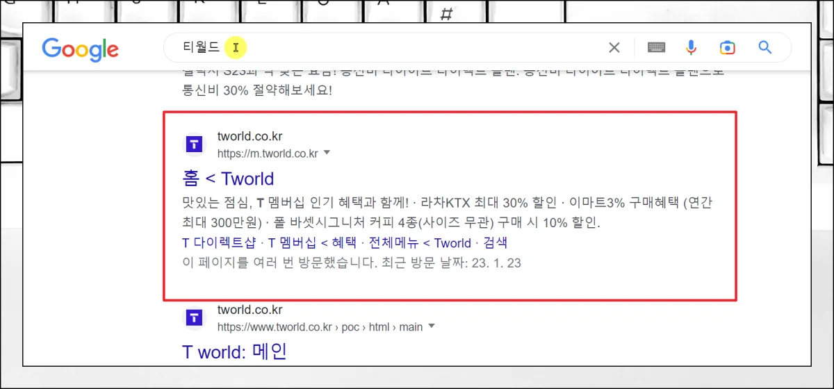Open the T 멤버십 < 혜택 sitelink
Screen dimensions: 834x389
pos(312,243)
